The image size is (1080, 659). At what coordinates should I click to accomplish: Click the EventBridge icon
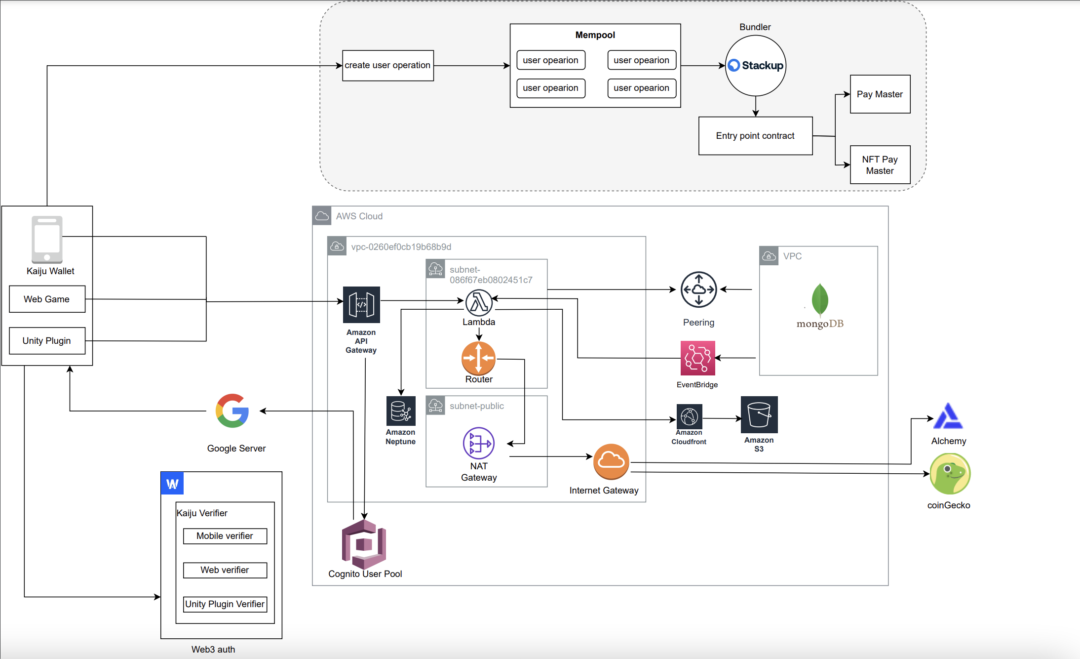[x=697, y=358]
